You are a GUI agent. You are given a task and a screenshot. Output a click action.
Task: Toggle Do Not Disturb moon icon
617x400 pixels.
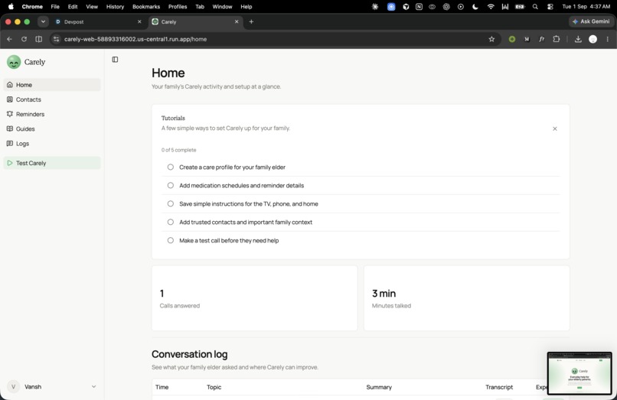[475, 6]
